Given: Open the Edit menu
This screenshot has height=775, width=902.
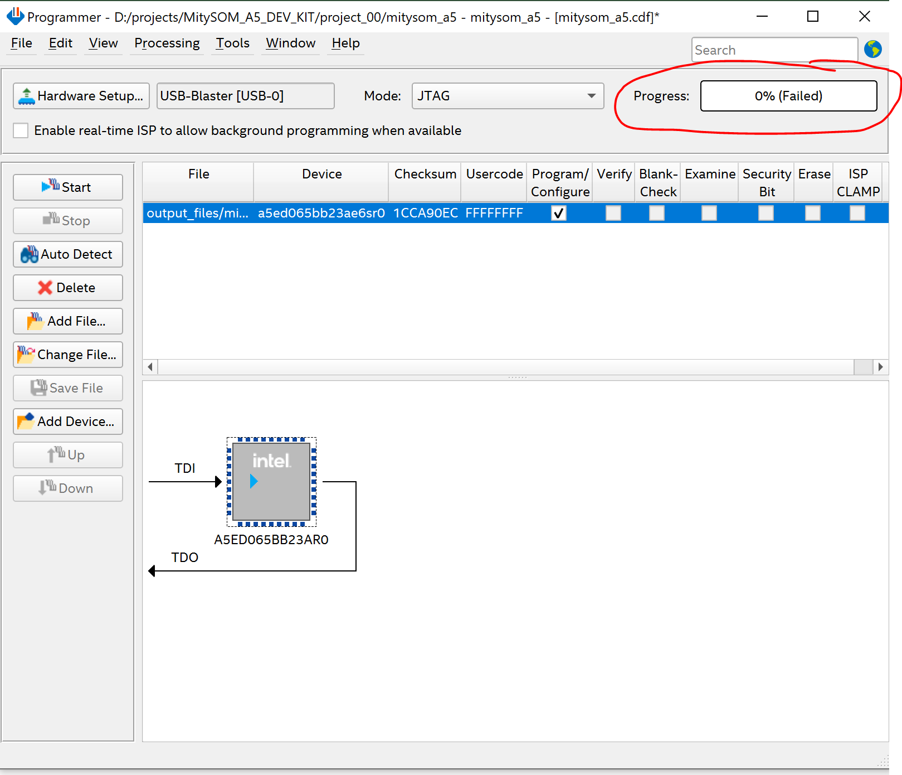Looking at the screenshot, I should point(61,43).
